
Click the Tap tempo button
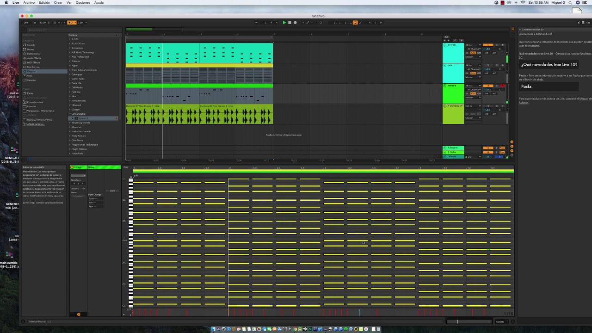(34, 23)
